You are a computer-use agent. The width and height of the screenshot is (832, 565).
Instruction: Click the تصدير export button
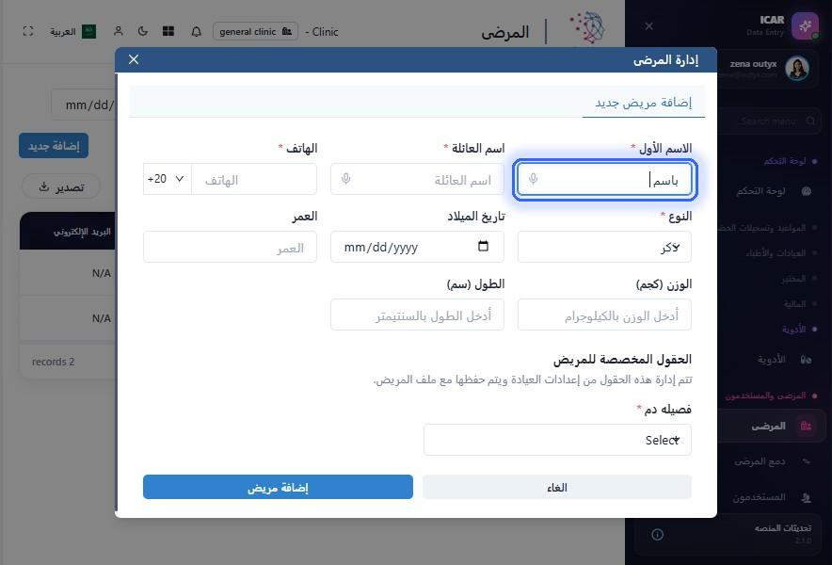[x=61, y=186]
